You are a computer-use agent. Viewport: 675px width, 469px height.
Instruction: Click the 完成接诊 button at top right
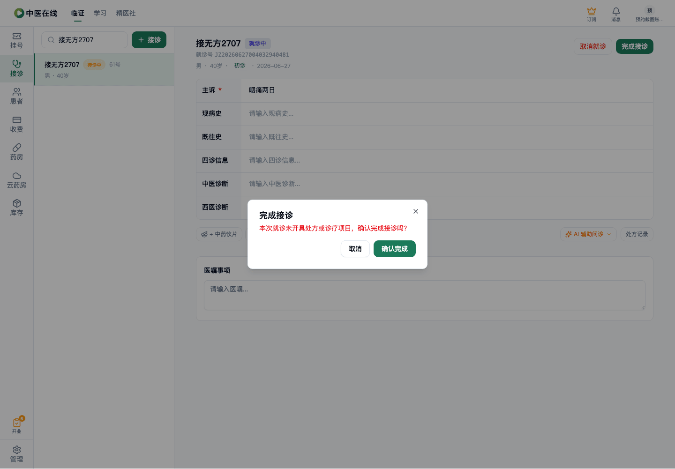pos(635,46)
